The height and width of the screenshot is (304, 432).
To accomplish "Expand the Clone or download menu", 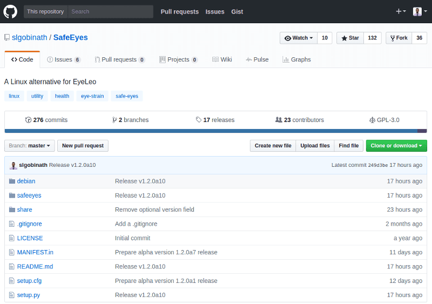I will [x=396, y=146].
